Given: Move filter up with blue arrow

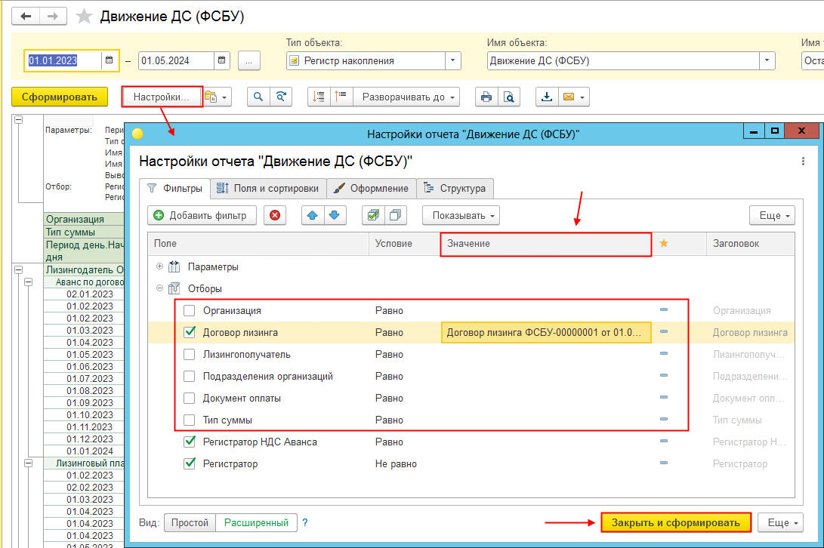Looking at the screenshot, I should [x=312, y=215].
